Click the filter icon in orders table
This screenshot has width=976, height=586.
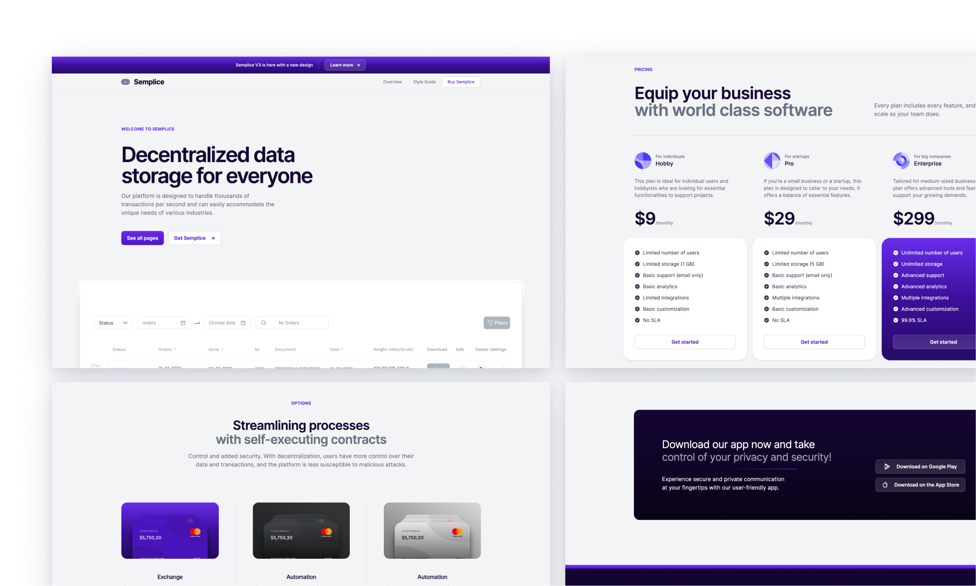[497, 322]
